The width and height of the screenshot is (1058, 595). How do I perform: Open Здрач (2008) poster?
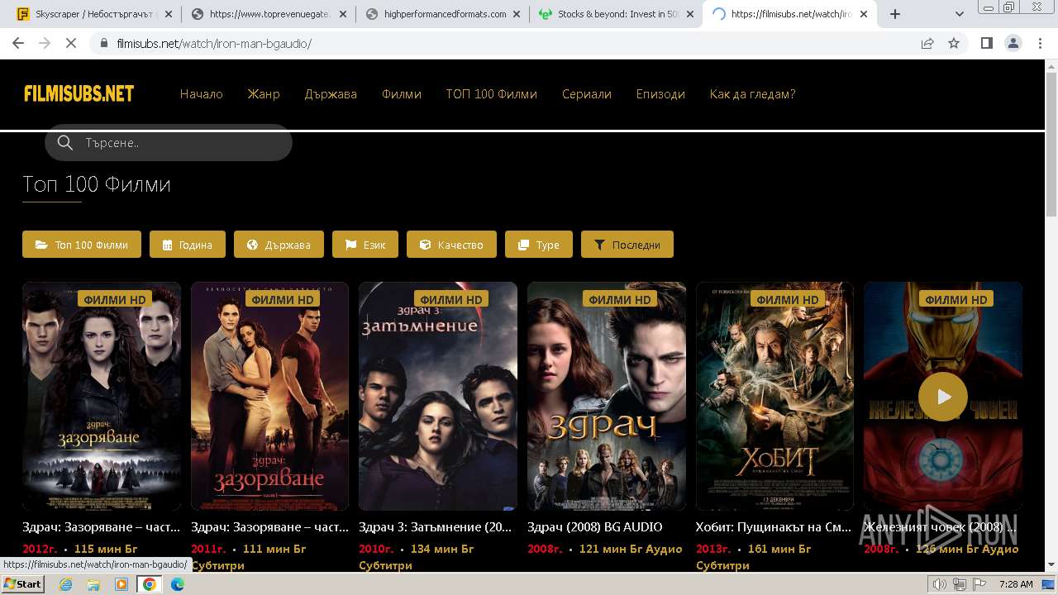click(607, 397)
